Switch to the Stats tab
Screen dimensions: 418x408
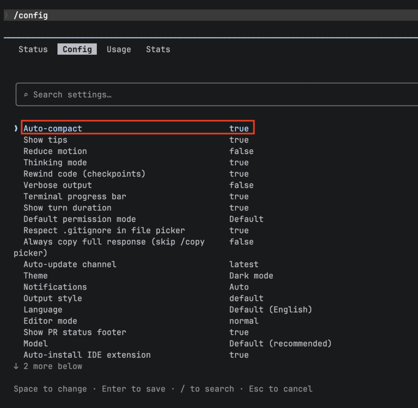click(158, 49)
